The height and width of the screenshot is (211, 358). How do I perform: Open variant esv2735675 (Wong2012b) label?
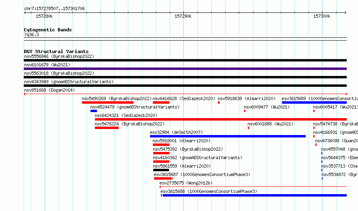[x=186, y=183]
